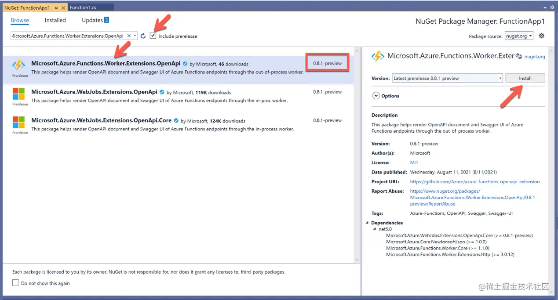Click 0.8.1-preview version of the Functions.Worker package
This screenshot has height=300, width=558.
coord(327,63)
